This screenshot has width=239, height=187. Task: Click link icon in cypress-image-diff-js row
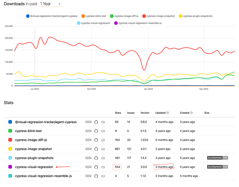103,140
